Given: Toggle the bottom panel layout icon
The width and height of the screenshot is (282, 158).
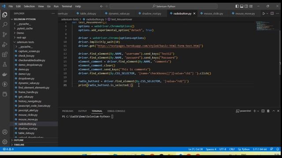Looking at the screenshot, I should [242, 6].
